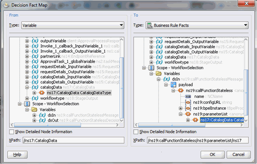Screen dimensions: 257x164
Task: Click the workflowtype variable icon in To tree
Action: coord(159,62)
